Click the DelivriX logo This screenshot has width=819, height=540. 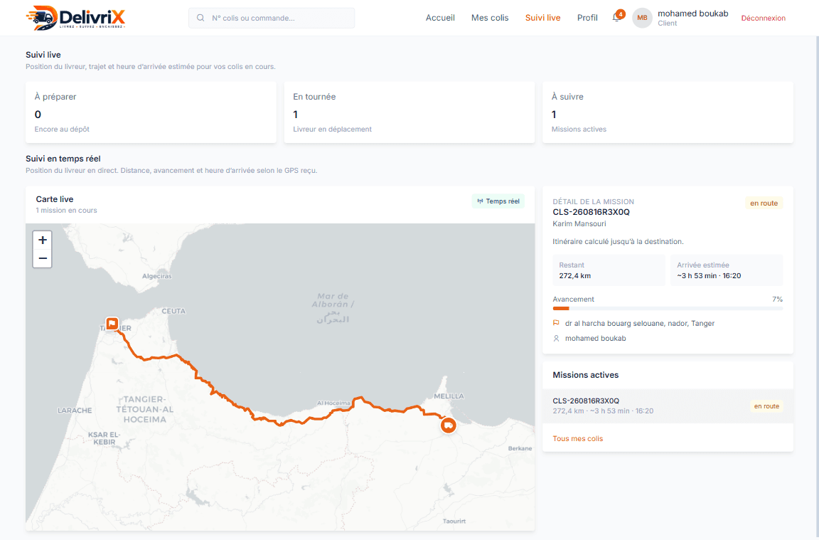(x=76, y=17)
